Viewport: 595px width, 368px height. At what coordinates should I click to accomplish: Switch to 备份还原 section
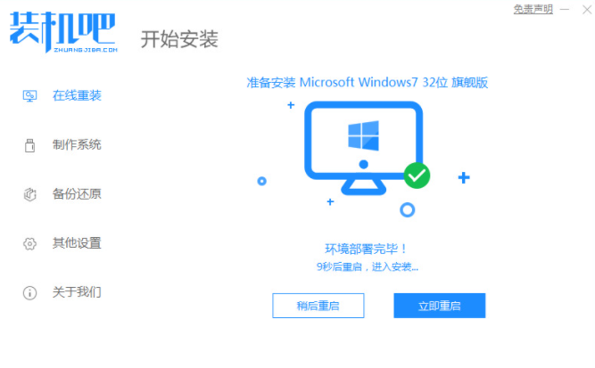click(x=77, y=194)
